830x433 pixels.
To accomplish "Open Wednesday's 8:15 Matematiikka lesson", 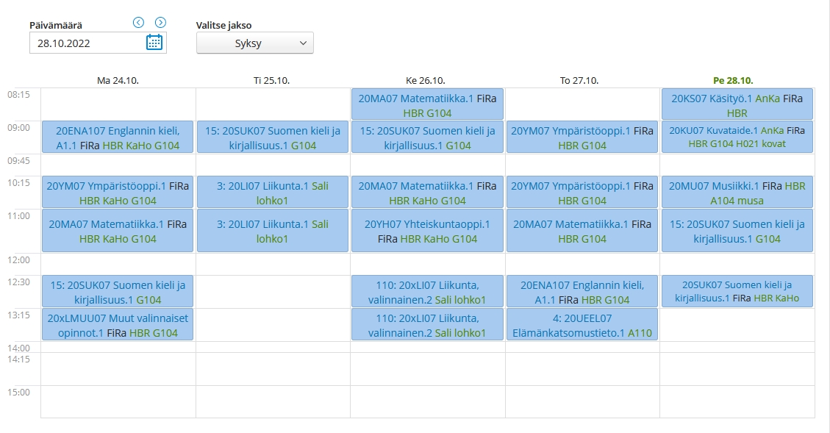I will point(427,104).
